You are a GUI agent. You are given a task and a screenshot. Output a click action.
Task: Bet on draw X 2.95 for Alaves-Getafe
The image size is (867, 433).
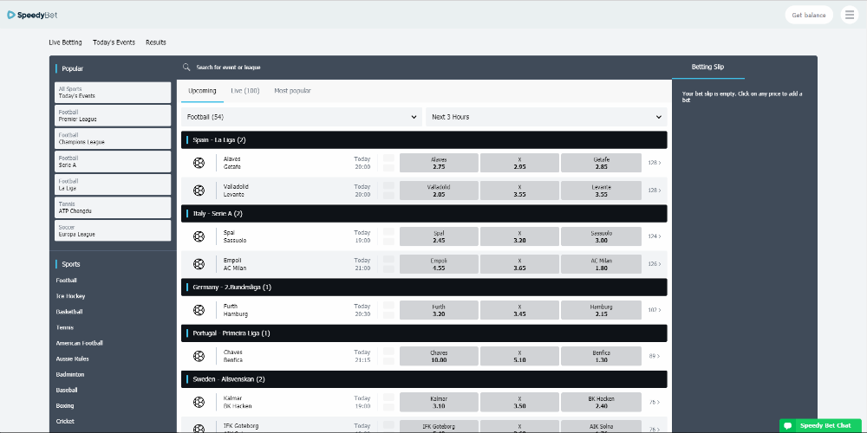(x=519, y=163)
